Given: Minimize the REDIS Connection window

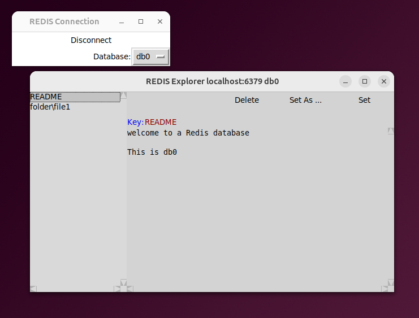Looking at the screenshot, I should click(122, 21).
